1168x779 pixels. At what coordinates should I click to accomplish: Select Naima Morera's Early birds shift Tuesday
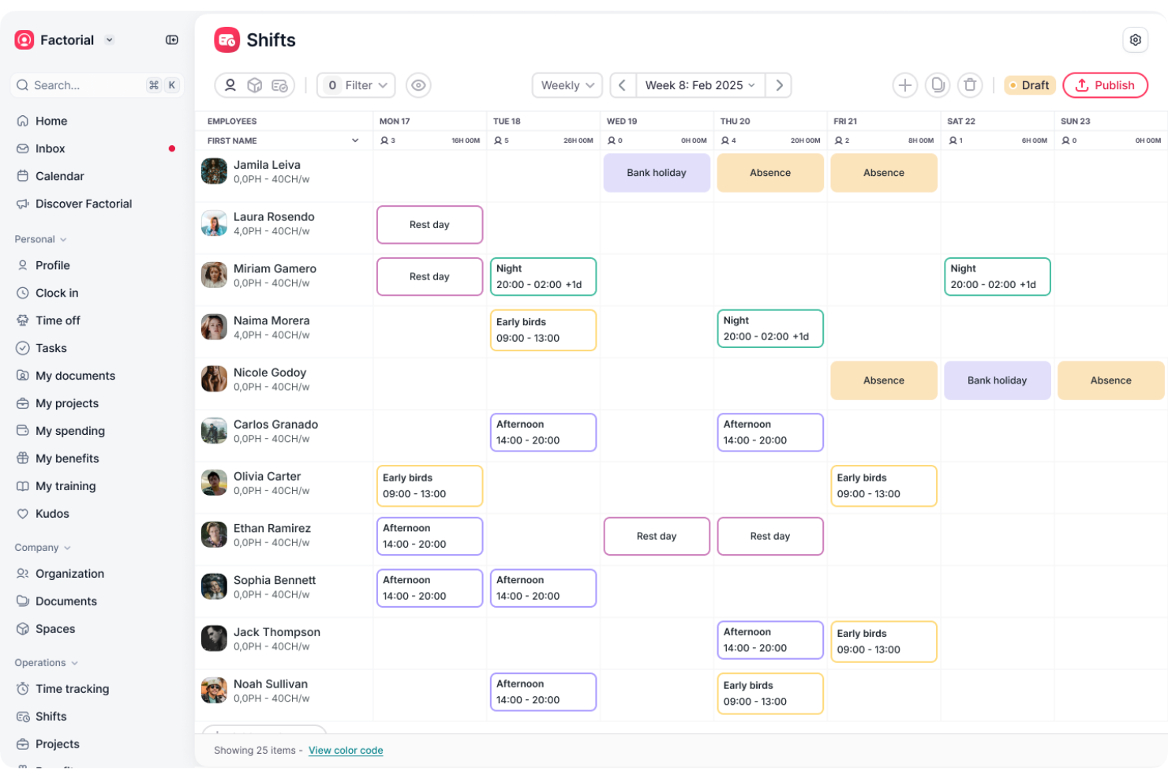[x=543, y=330]
